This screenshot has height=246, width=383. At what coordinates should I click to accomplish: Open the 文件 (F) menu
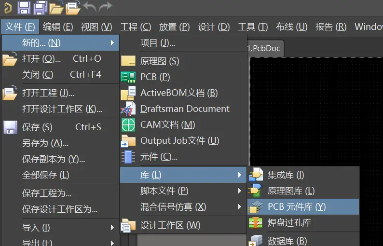pyautogui.click(x=20, y=27)
